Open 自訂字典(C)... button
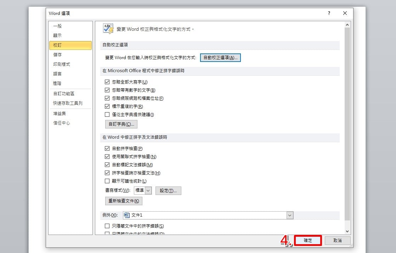The image size is (396, 253). [x=121, y=124]
